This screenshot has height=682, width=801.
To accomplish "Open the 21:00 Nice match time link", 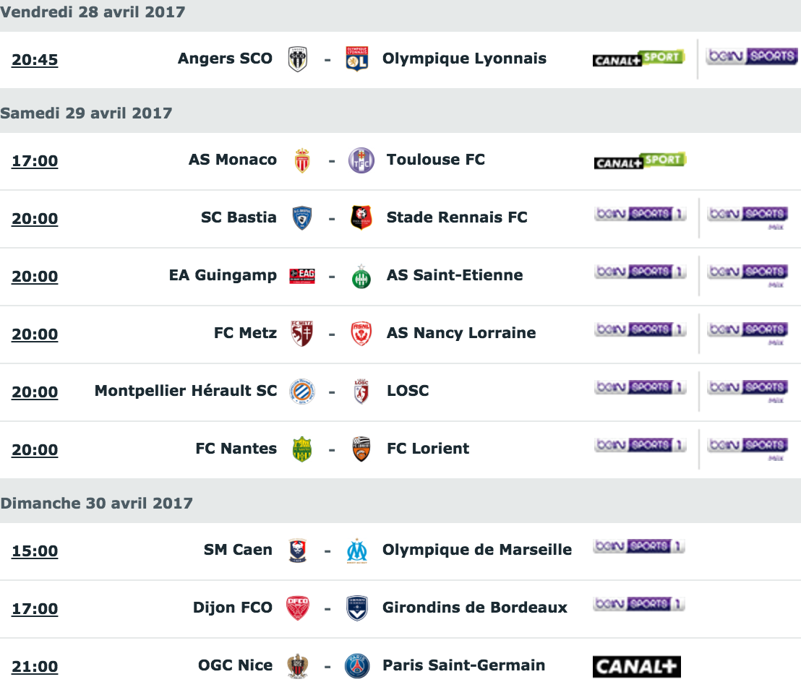I will point(35,667).
